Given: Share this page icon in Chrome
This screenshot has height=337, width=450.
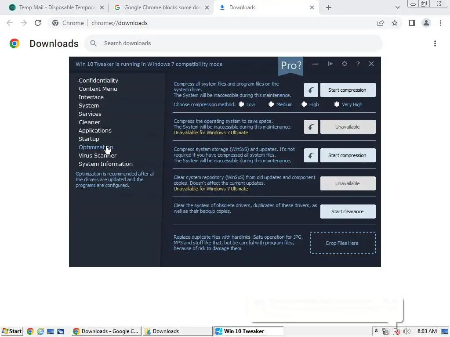Looking at the screenshot, I should [381, 23].
